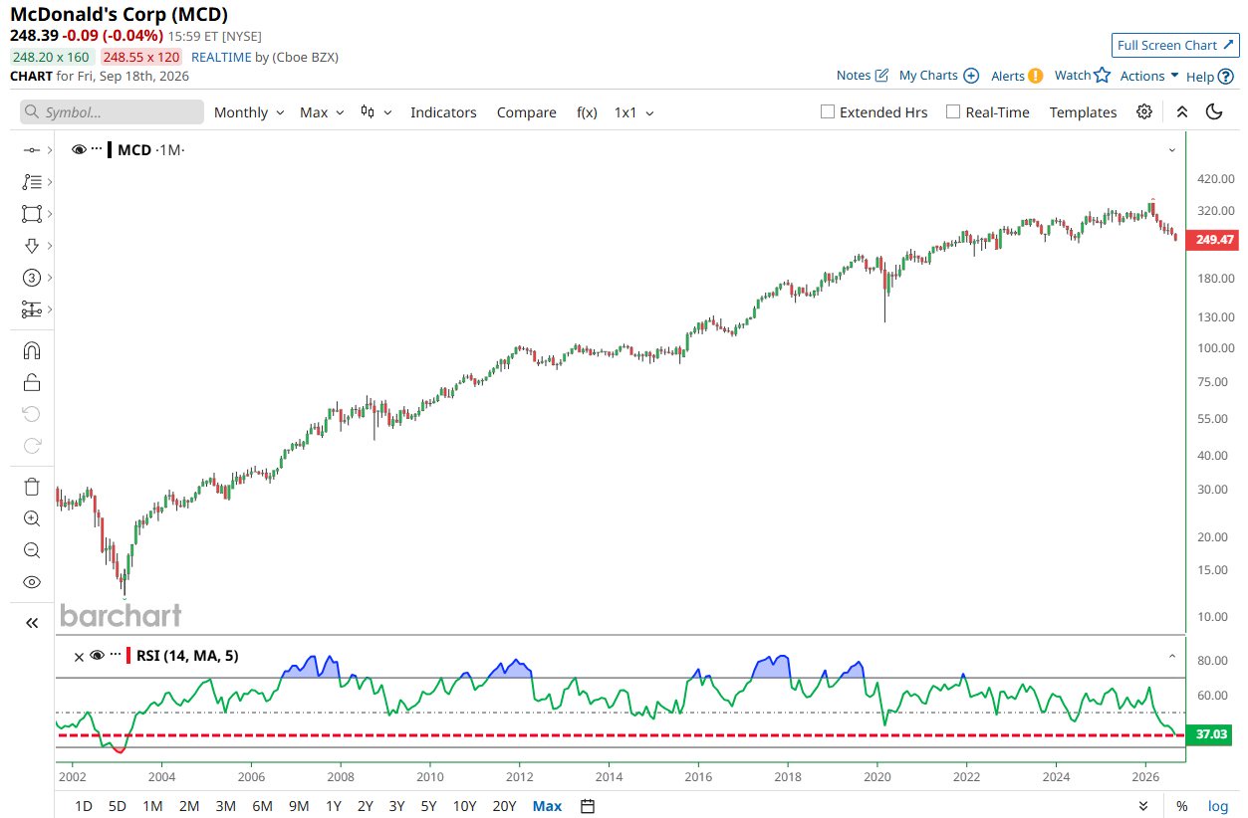Select the 5D time range
The image size is (1248, 818).
pos(118,806)
